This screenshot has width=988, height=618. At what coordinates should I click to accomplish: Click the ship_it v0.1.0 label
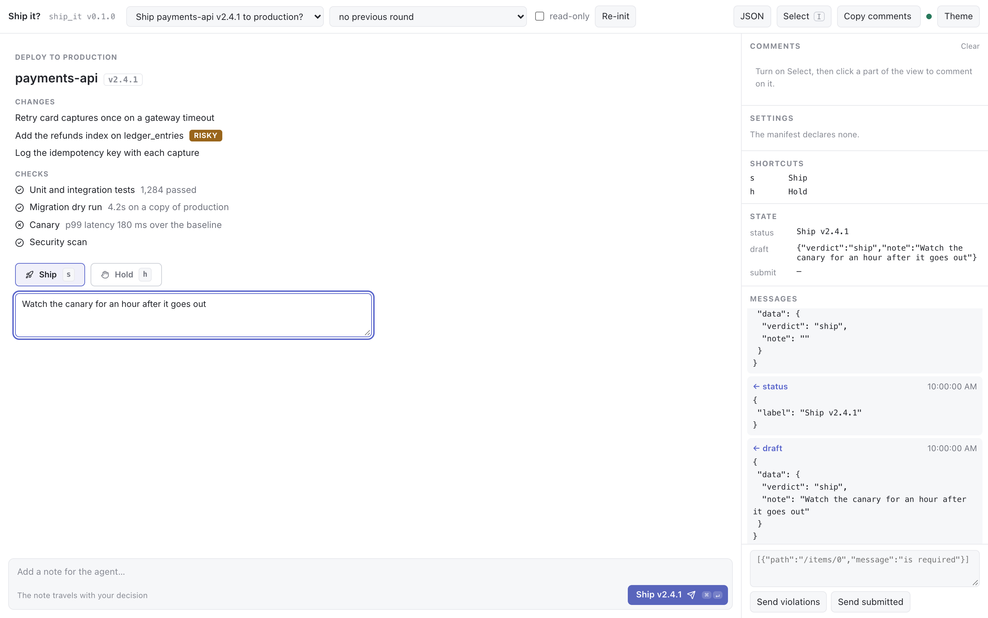click(x=82, y=16)
